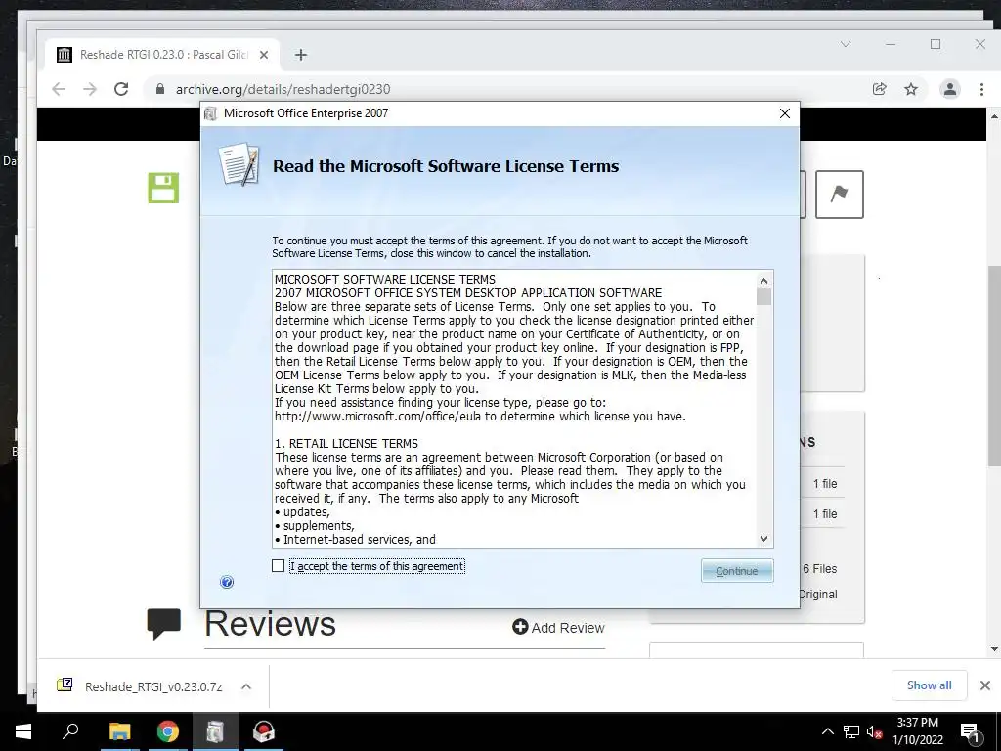Image resolution: width=1001 pixels, height=751 pixels.
Task: Share this page icon in Chrome
Action: pos(879,89)
